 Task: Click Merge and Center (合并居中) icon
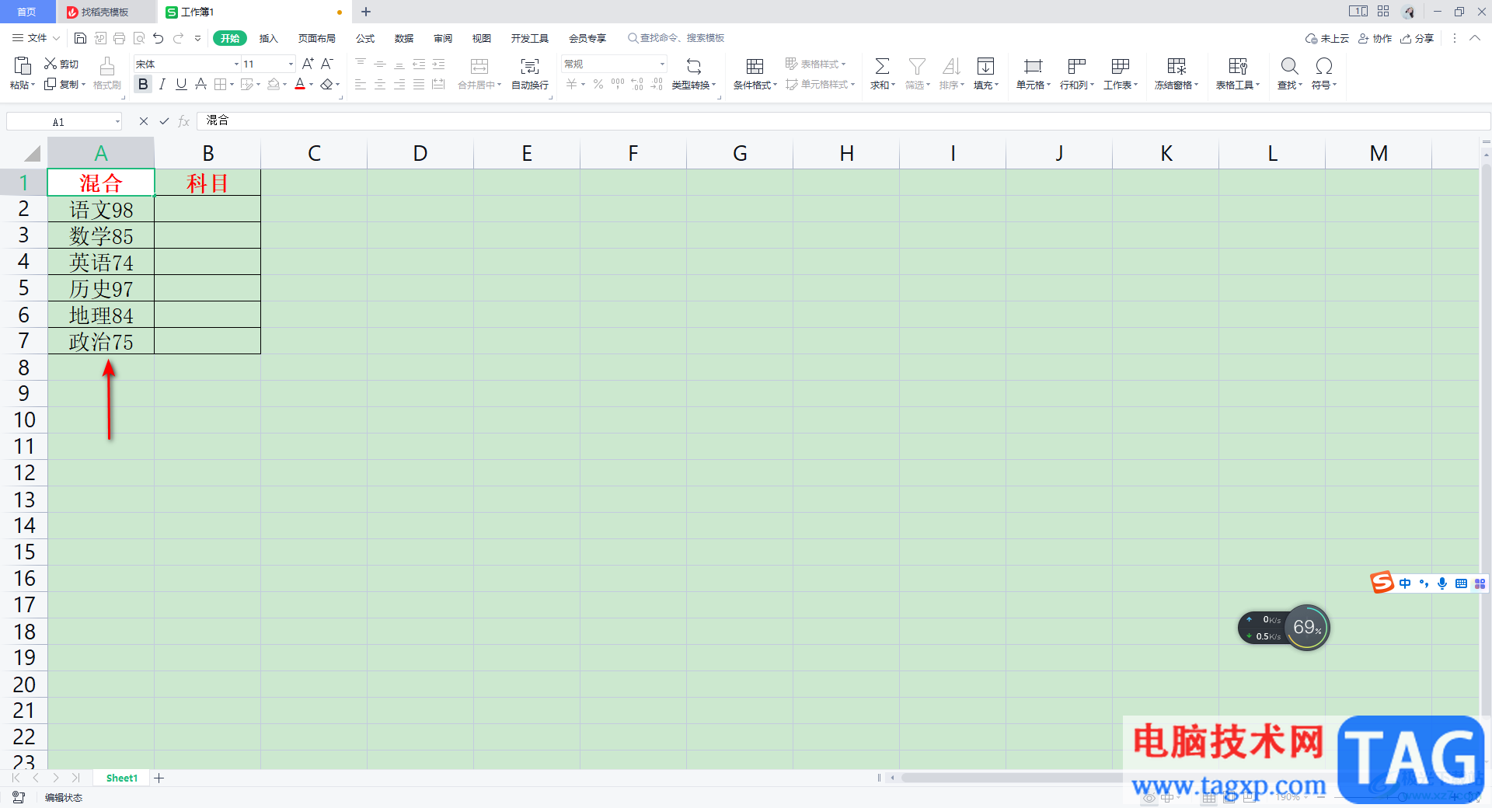tap(479, 66)
